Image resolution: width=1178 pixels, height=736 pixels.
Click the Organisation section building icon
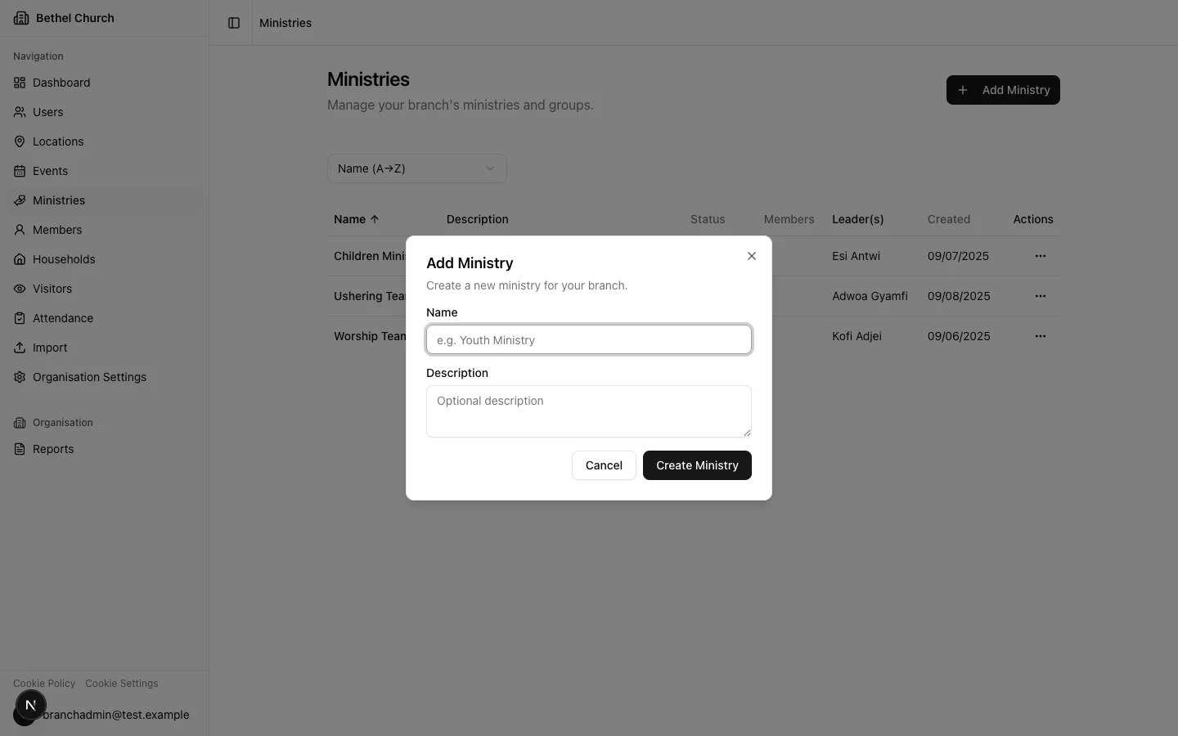pos(20,423)
